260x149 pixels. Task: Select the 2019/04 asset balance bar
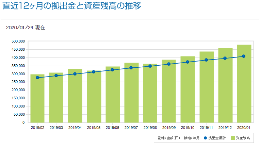click(x=75, y=96)
